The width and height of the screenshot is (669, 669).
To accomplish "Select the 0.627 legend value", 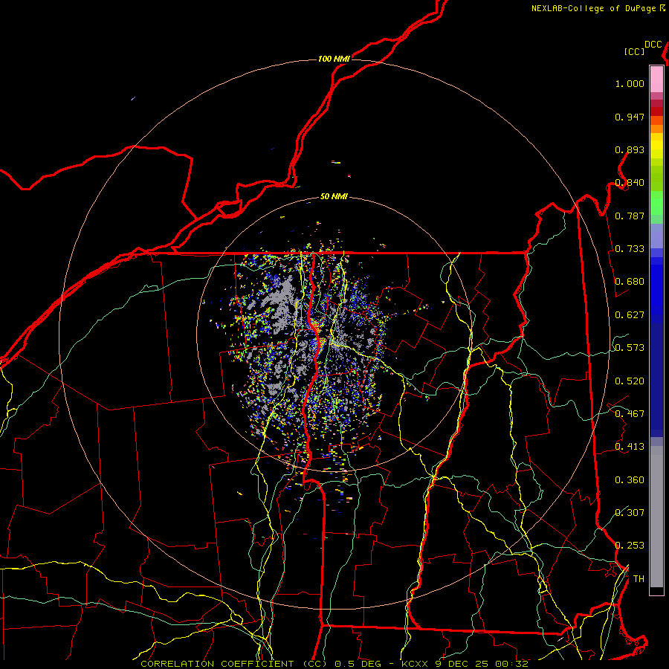I will click(630, 315).
